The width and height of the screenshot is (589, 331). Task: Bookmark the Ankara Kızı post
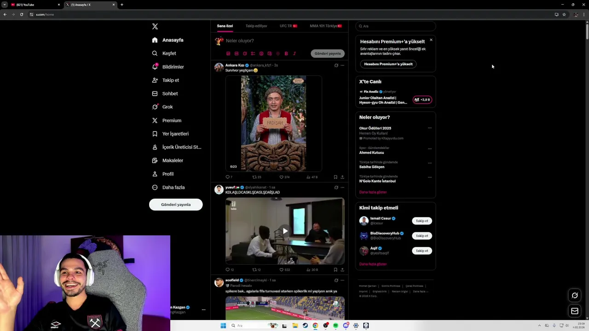(x=335, y=177)
